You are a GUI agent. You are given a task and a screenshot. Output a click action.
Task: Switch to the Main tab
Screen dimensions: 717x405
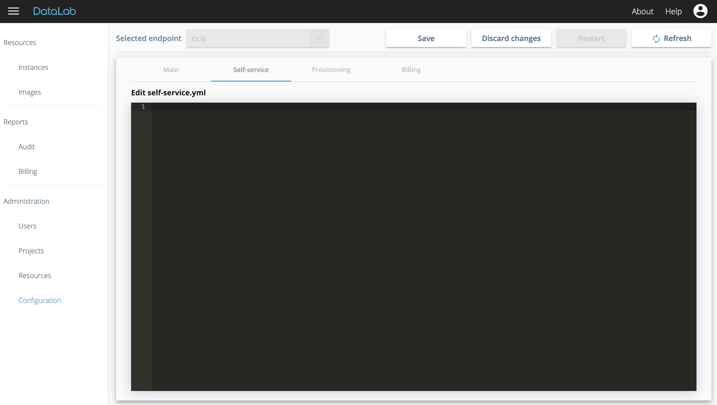click(171, 70)
